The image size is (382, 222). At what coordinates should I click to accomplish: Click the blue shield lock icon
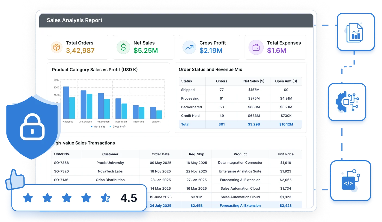coord(32,127)
